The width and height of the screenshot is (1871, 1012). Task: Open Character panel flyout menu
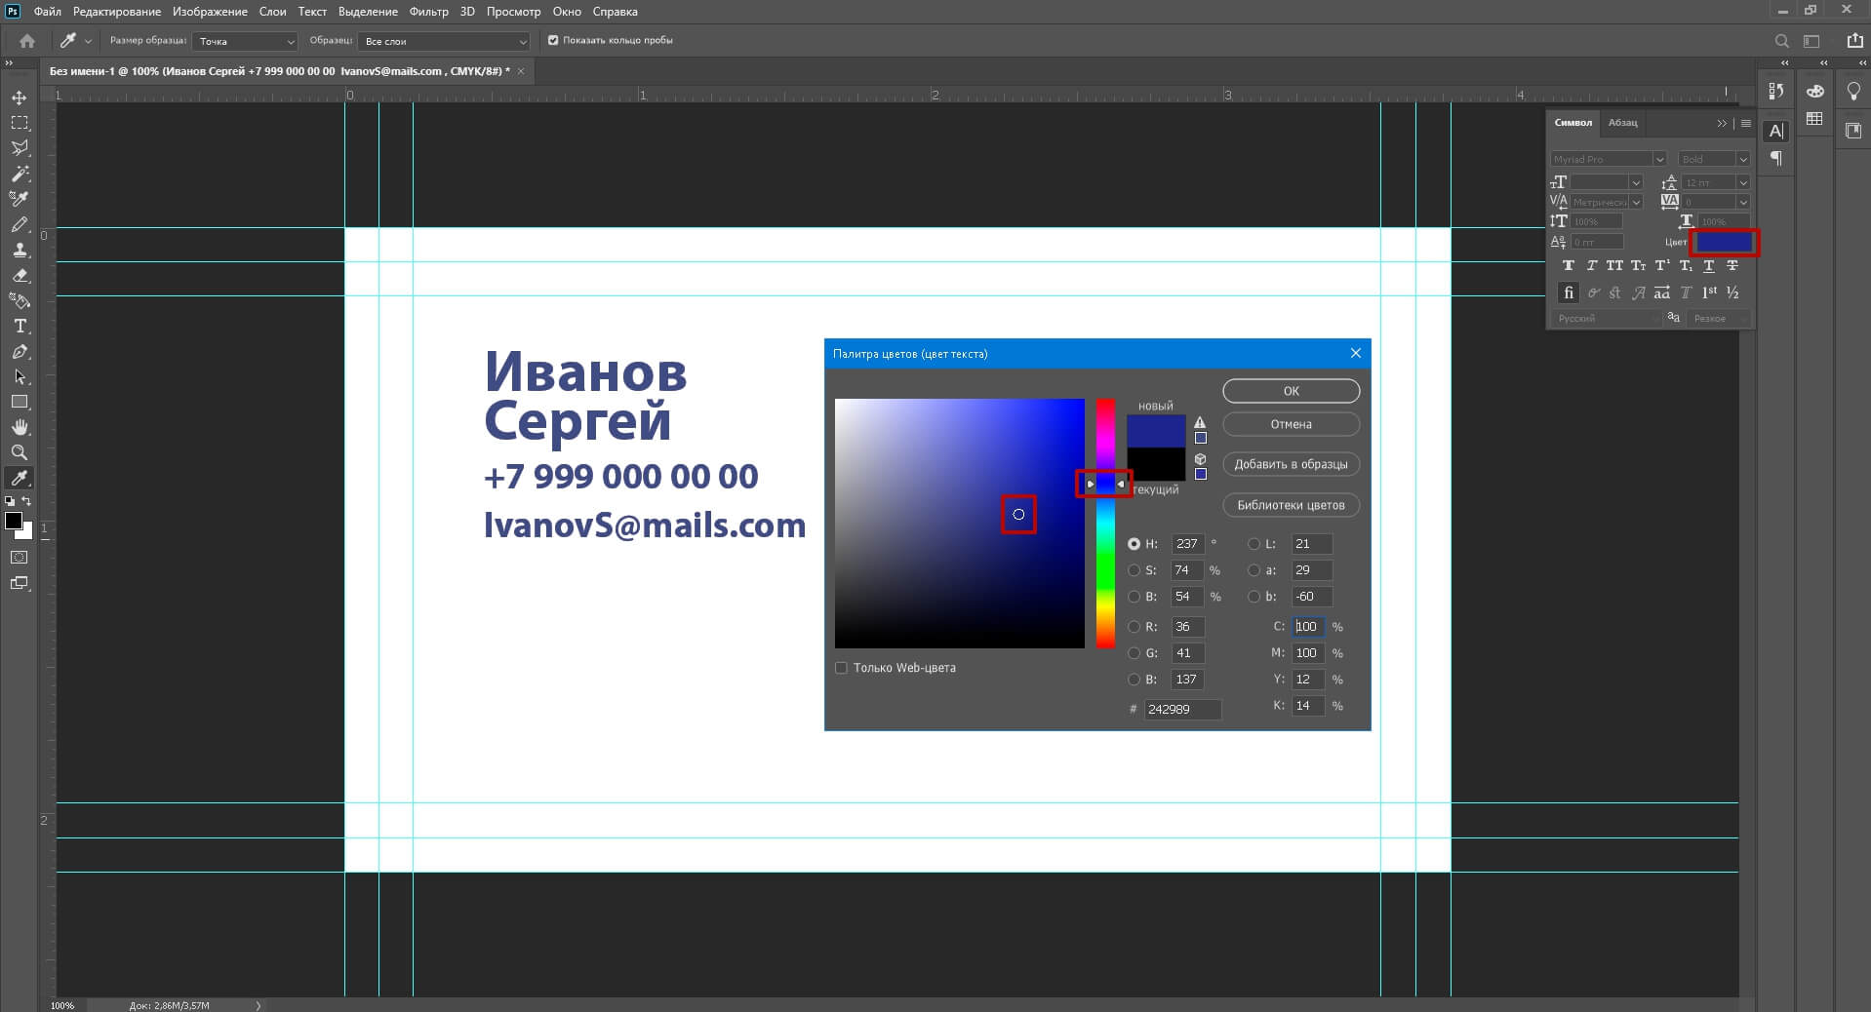[1746, 124]
